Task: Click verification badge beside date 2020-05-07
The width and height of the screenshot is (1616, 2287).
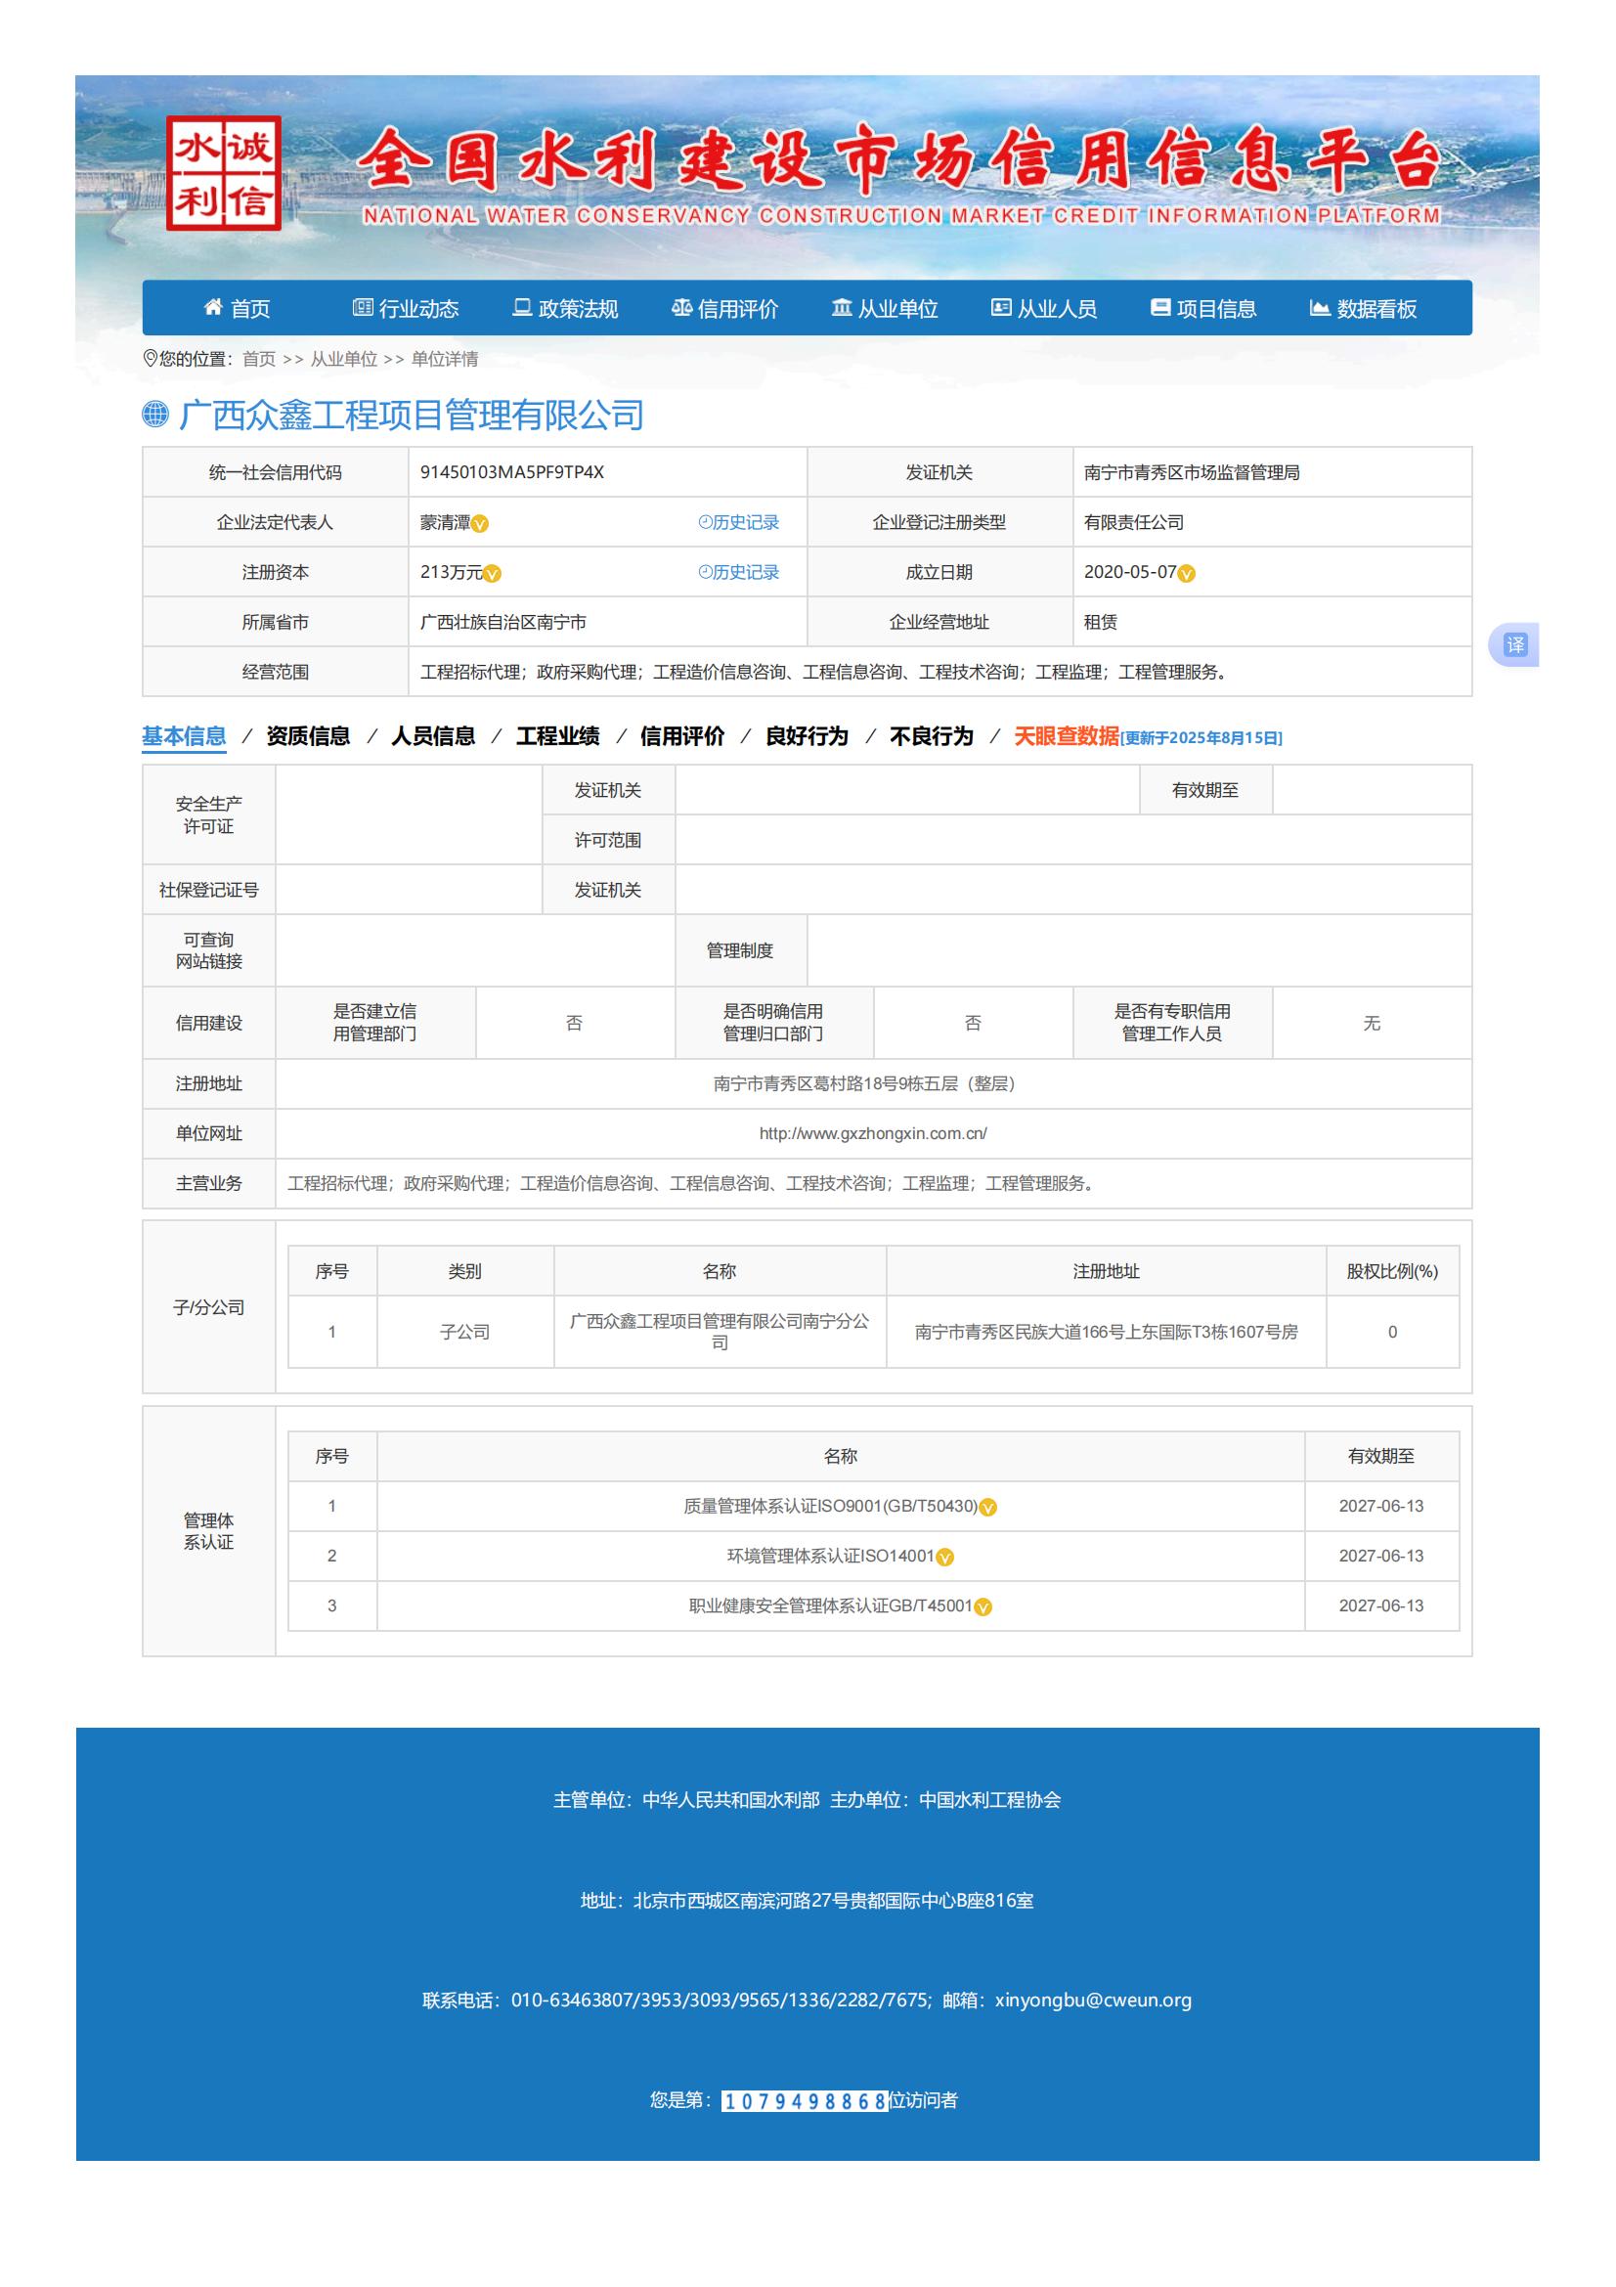Action: [x=1186, y=574]
